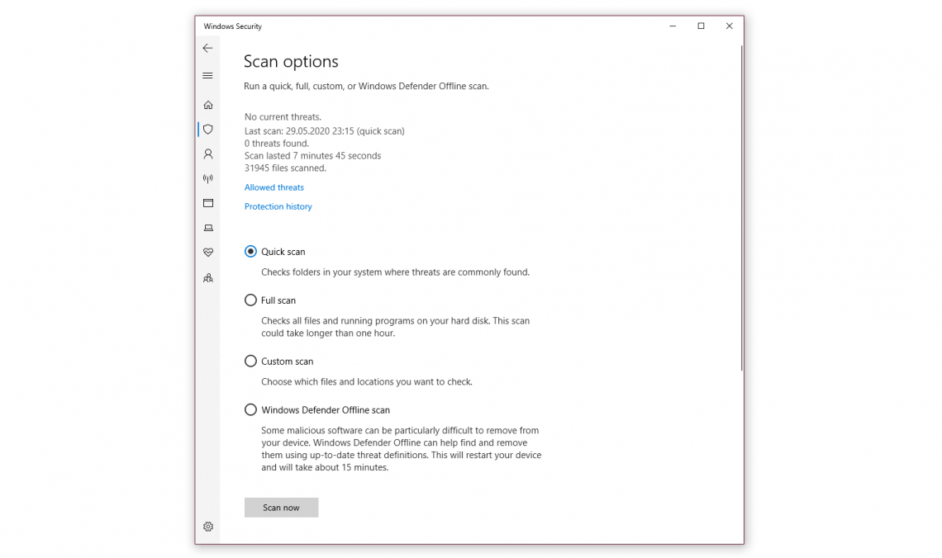Select the Family options icon
942x558 pixels.
click(207, 278)
